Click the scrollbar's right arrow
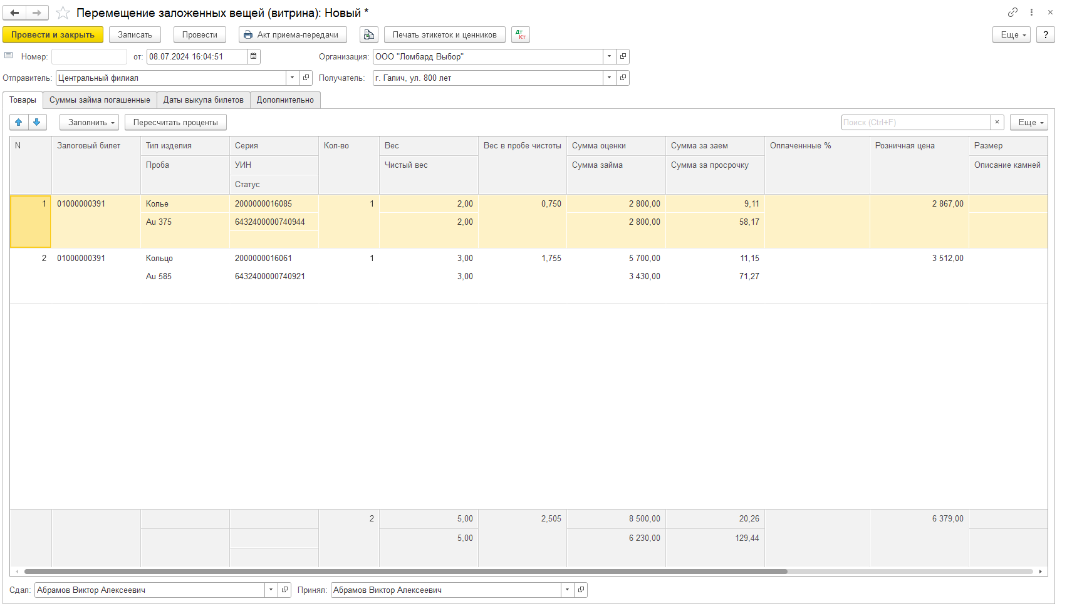 [1040, 572]
